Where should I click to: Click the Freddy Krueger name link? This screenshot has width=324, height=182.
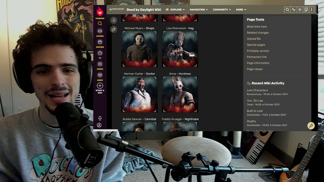click(171, 119)
